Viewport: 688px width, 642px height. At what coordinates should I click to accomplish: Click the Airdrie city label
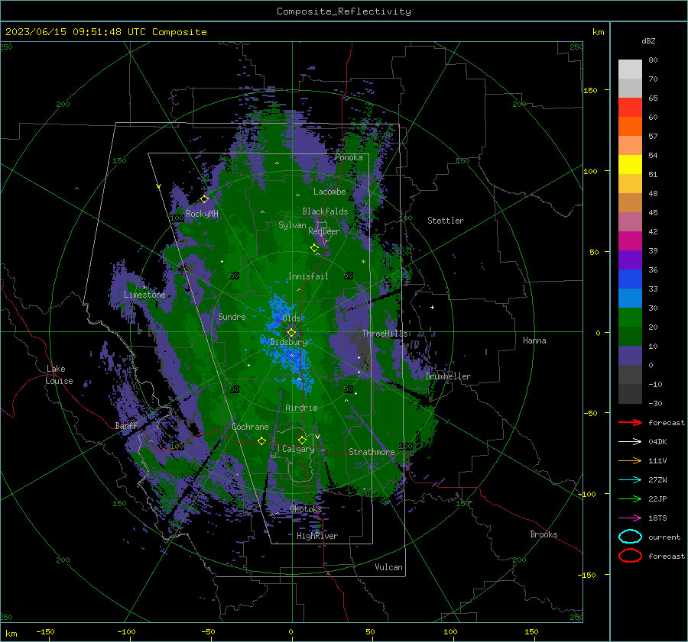coord(301,408)
